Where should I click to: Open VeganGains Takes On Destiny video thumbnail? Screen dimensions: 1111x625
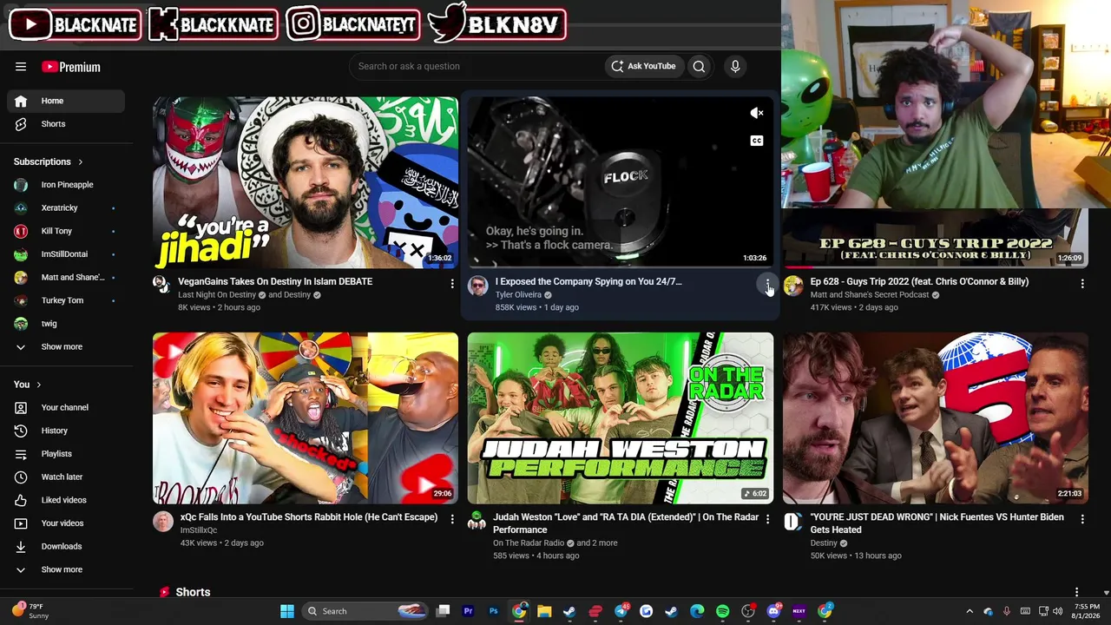coord(306,182)
